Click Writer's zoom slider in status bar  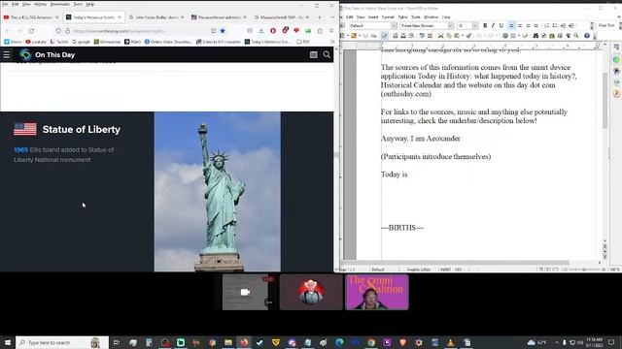click(584, 270)
